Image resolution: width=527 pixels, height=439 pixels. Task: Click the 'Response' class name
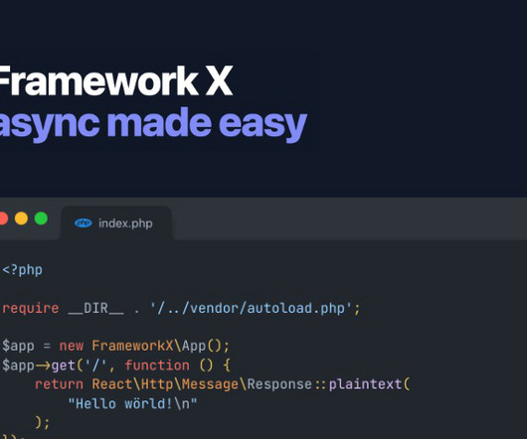click(279, 384)
